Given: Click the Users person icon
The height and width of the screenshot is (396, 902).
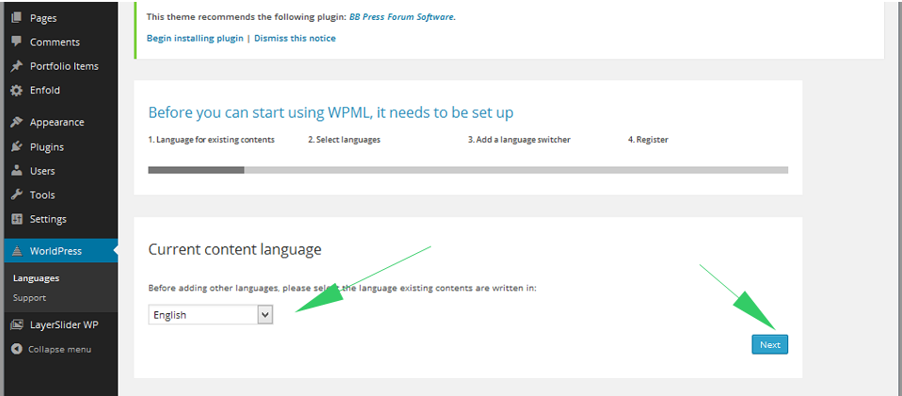Looking at the screenshot, I should 16,171.
